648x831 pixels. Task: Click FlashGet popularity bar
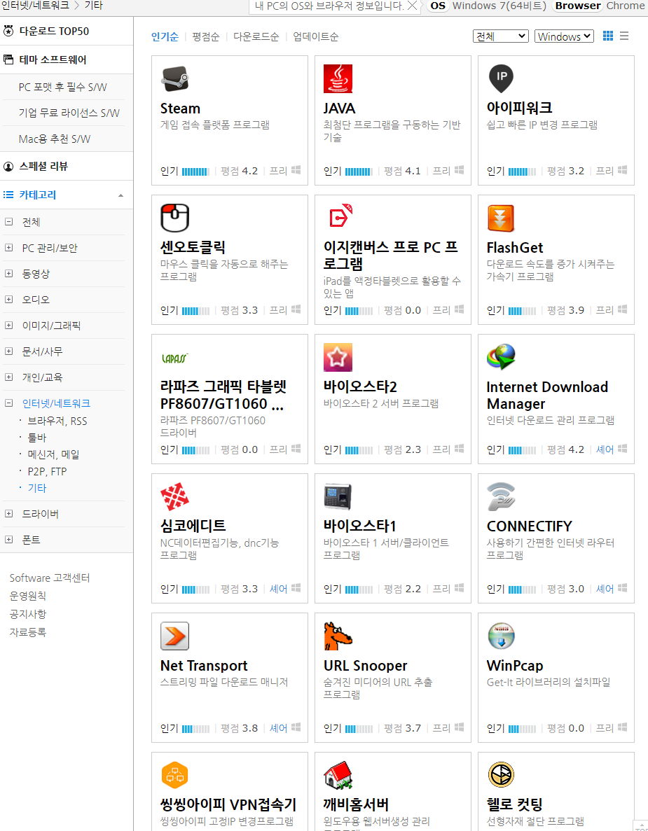tap(523, 311)
